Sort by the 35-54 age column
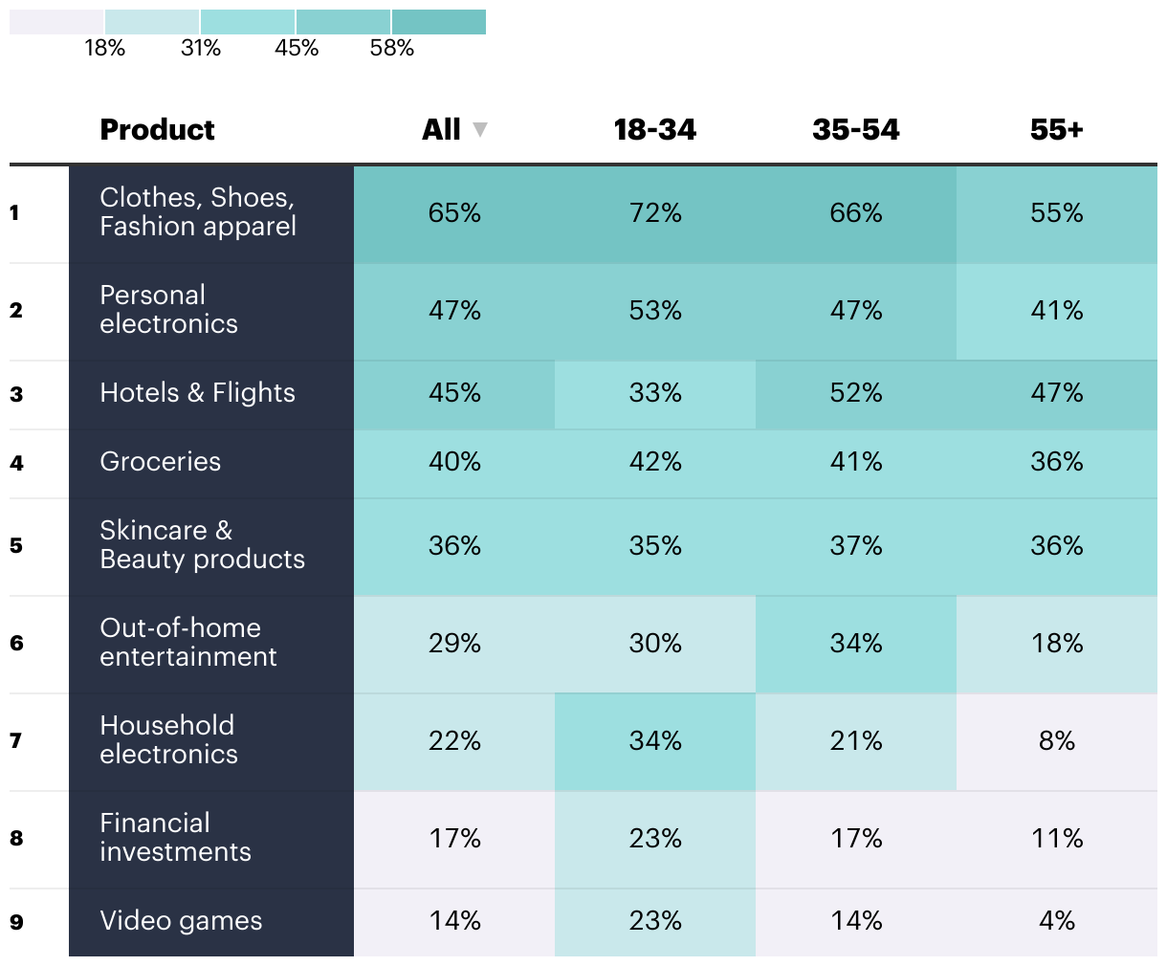The height and width of the screenshot is (966, 1167). [855, 130]
